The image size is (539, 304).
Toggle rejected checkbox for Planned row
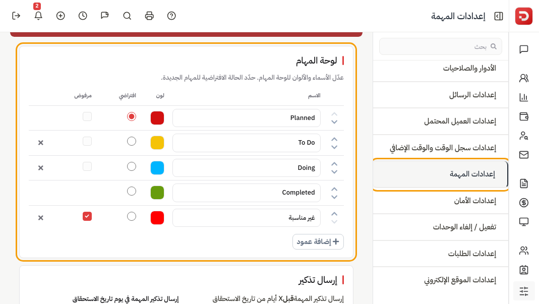(87, 116)
